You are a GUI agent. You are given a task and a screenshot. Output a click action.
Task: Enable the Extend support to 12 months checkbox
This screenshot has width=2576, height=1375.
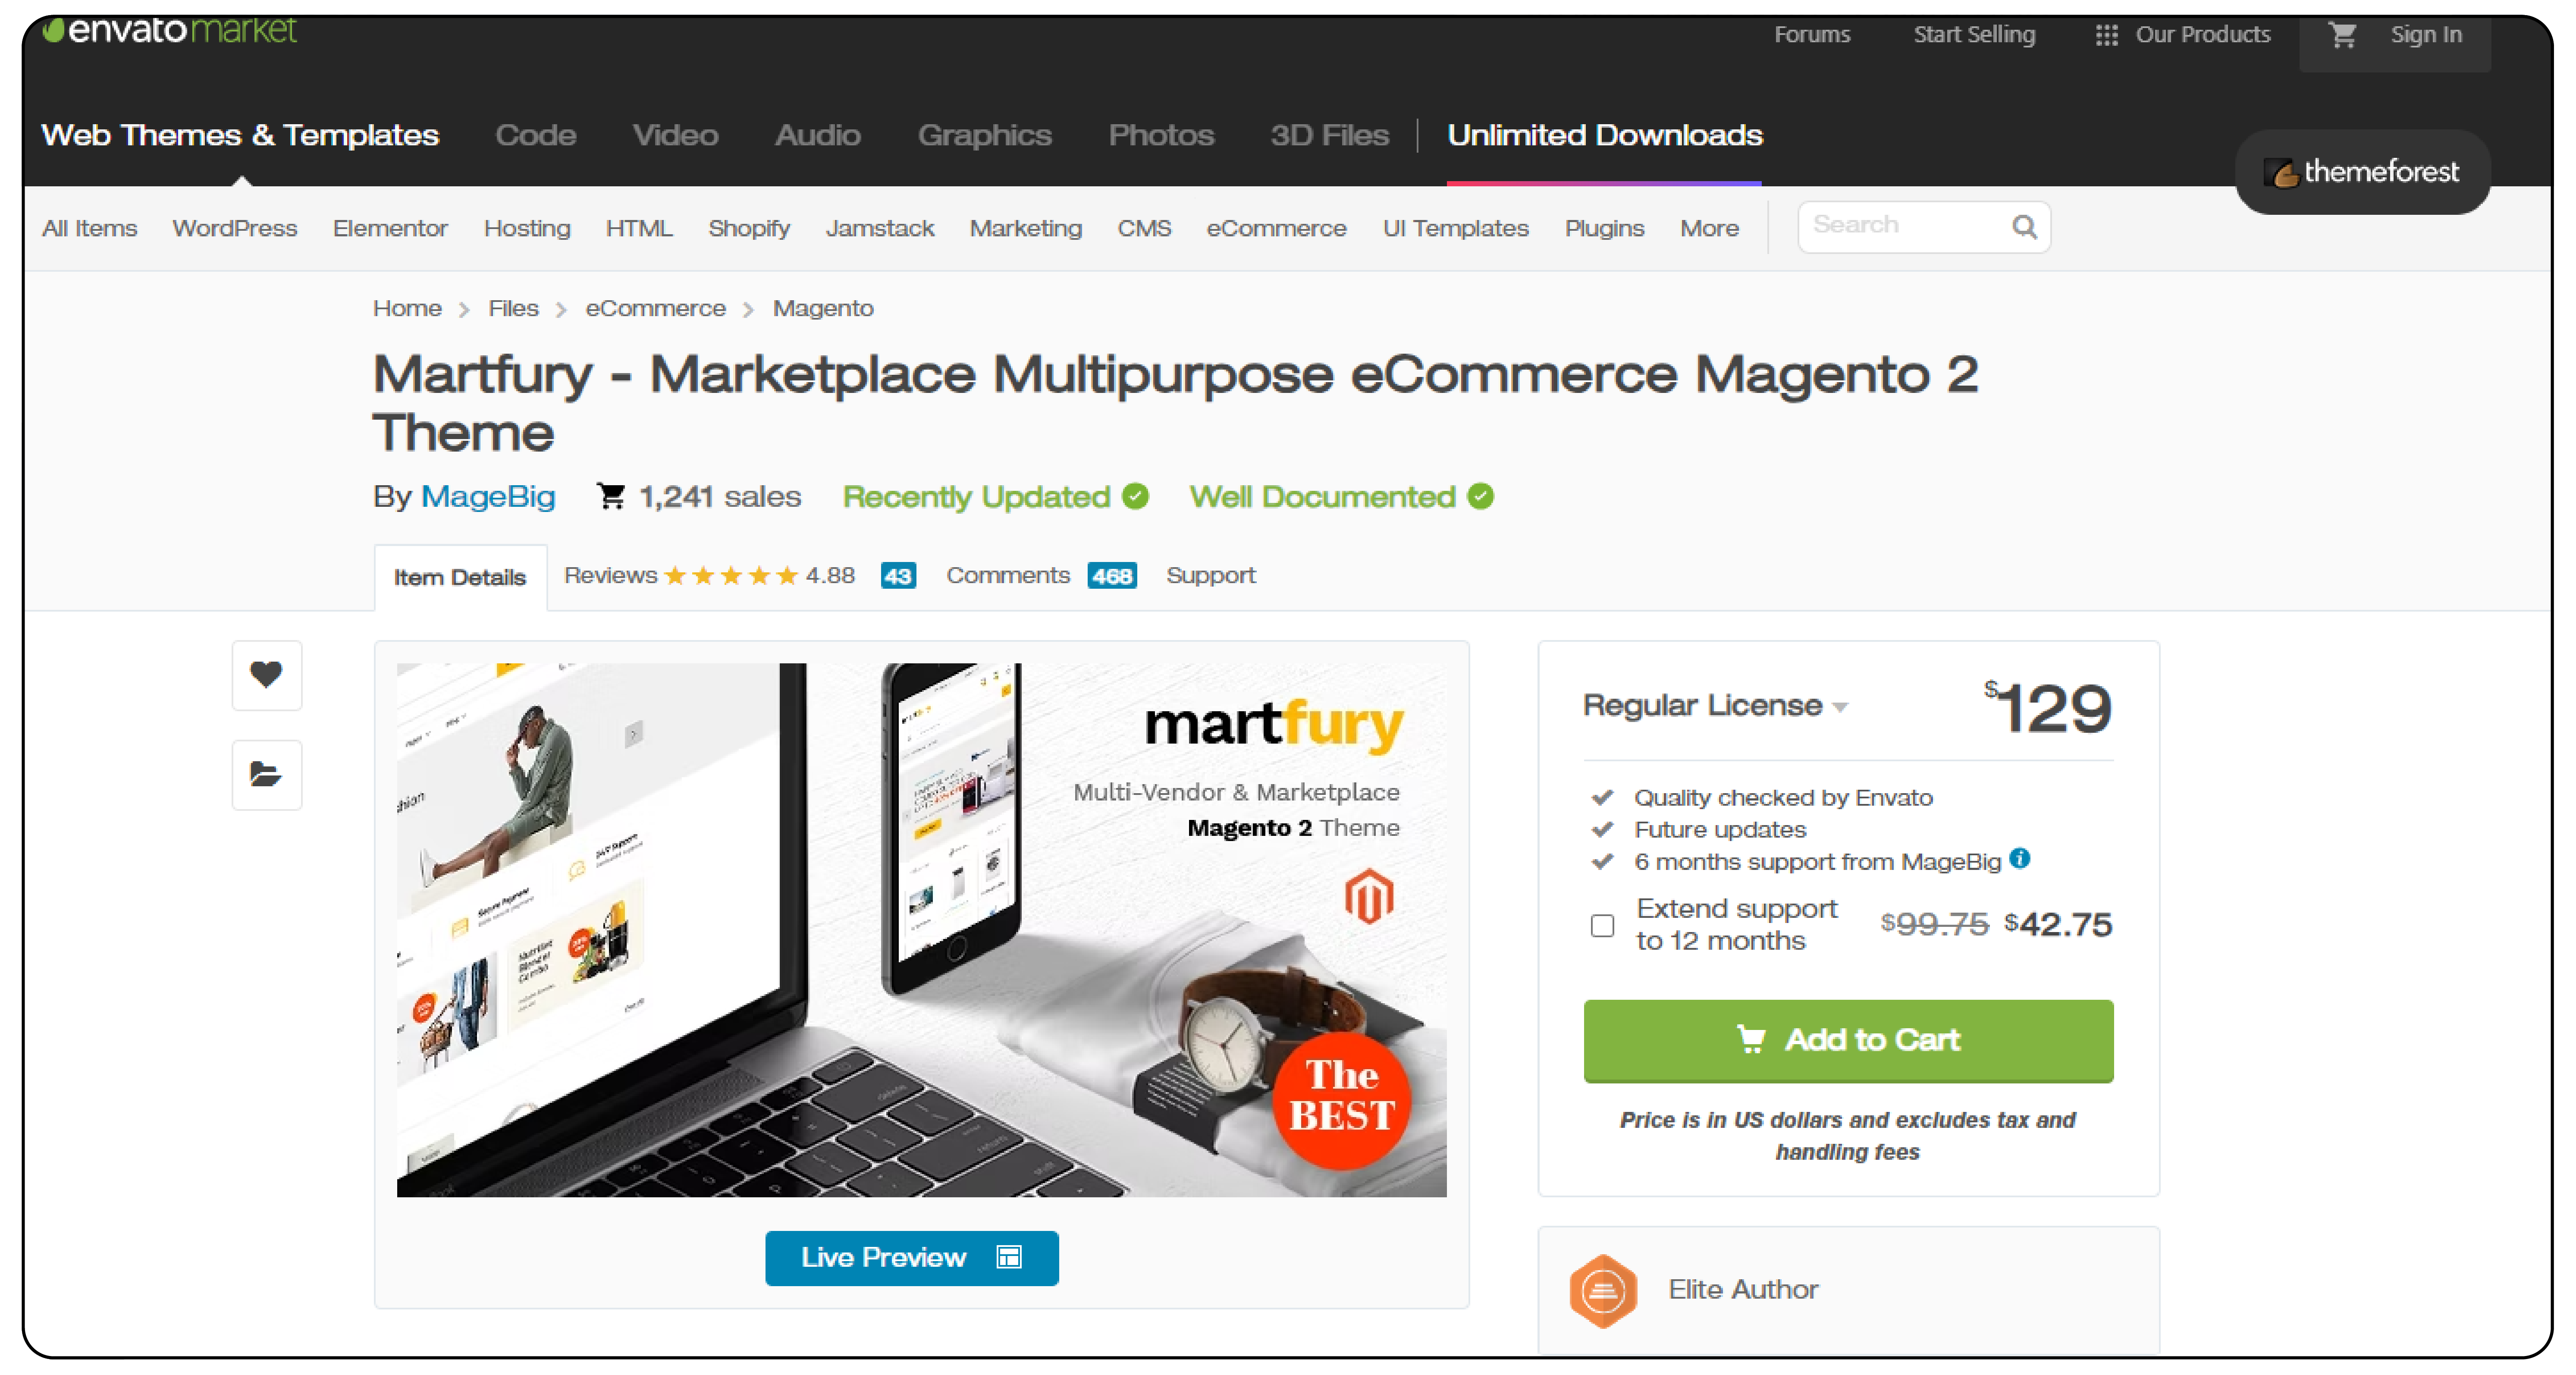point(1602,925)
